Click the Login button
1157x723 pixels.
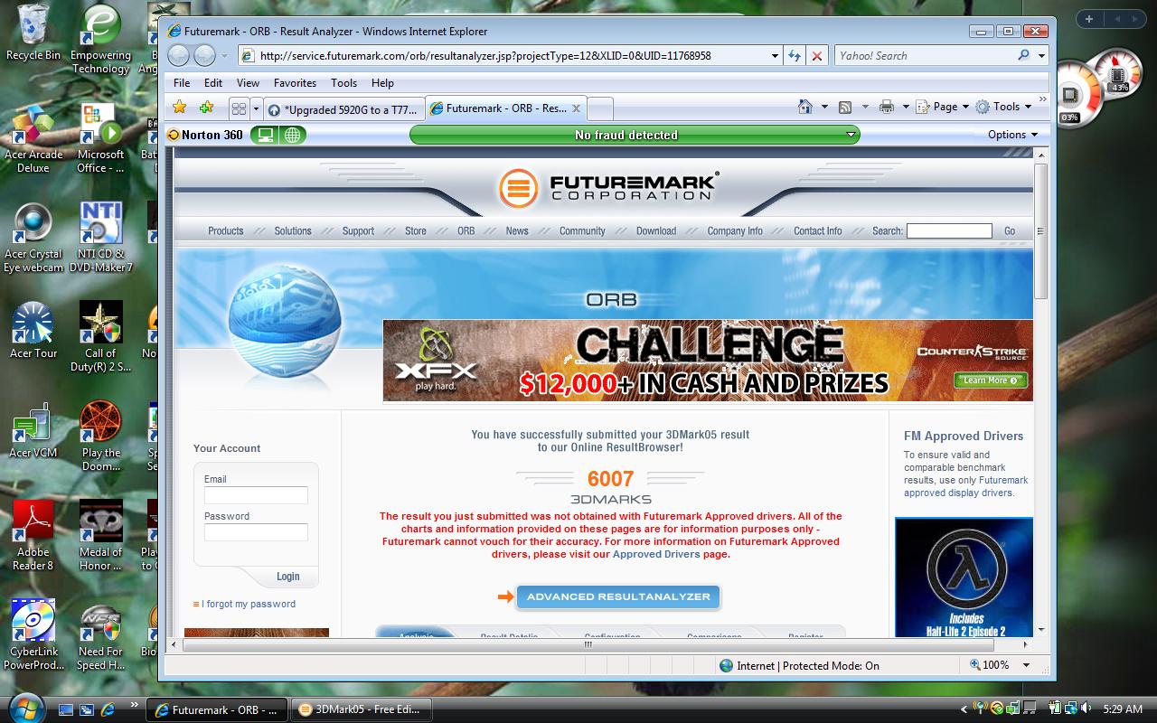tap(287, 577)
